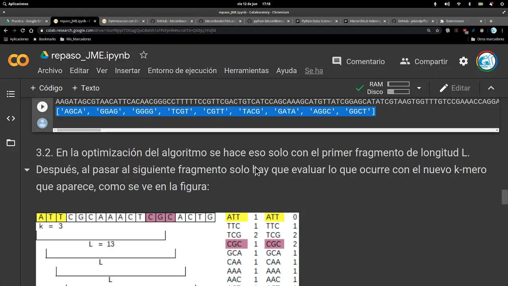Open Otros marcadores folder

coord(488,39)
